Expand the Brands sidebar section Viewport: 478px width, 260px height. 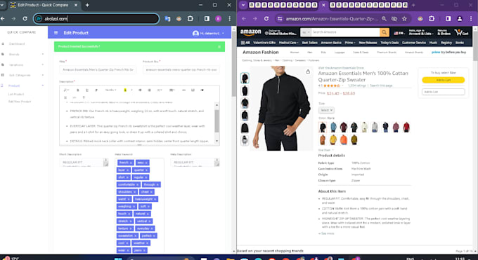point(43,54)
